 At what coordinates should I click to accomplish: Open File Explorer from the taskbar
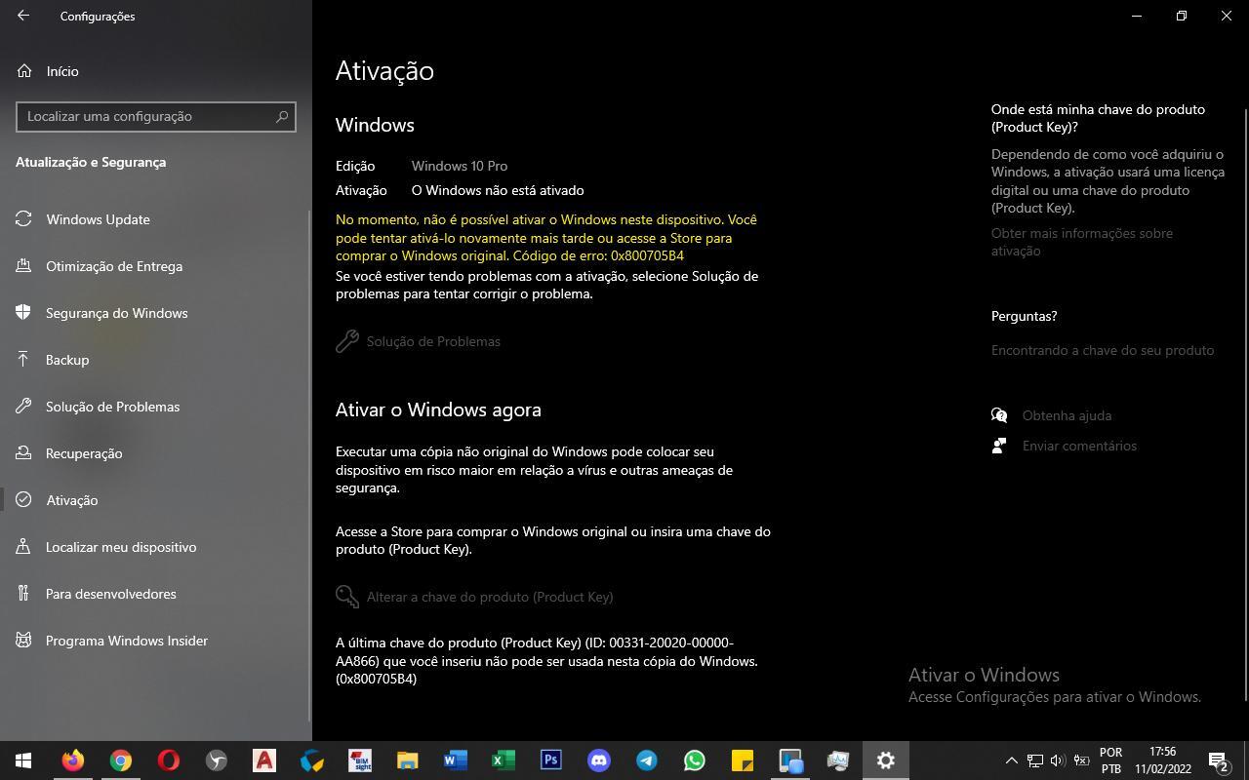point(407,760)
